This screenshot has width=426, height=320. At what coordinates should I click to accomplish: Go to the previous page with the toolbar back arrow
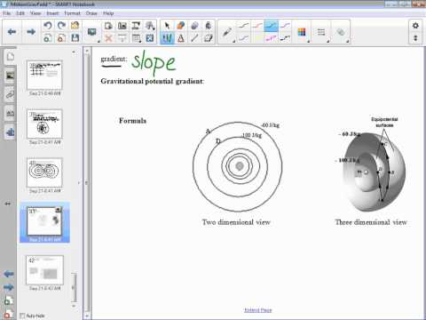(12, 32)
